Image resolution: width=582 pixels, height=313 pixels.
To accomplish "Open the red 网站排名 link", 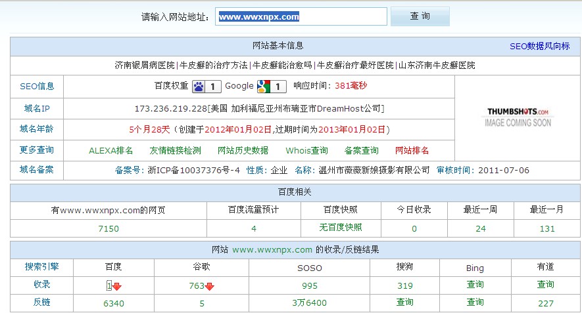I will coord(412,150).
